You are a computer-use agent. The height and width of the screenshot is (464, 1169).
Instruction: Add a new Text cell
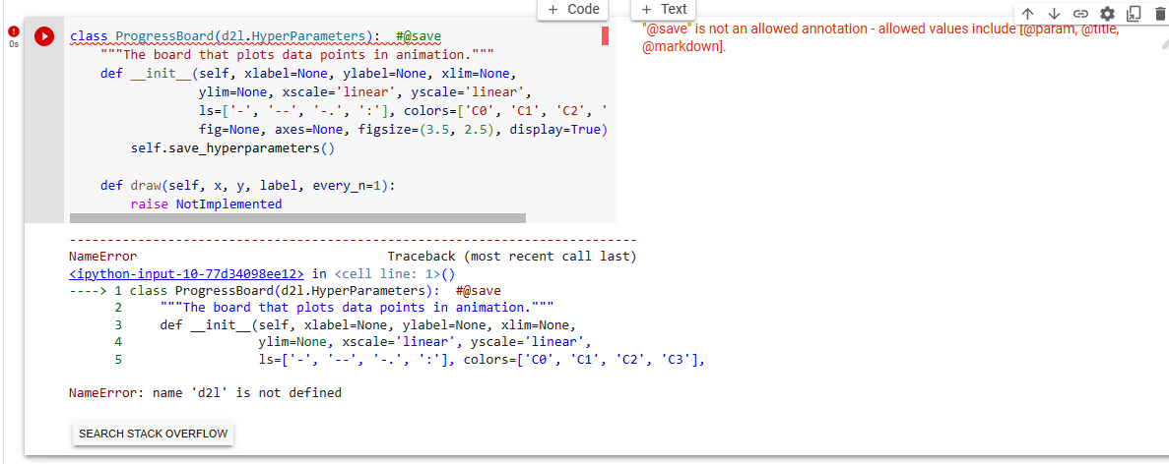coord(664,9)
